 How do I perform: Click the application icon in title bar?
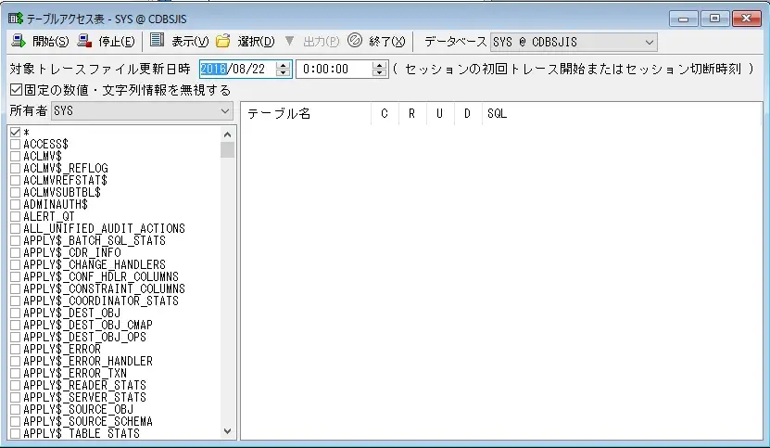[x=15, y=18]
